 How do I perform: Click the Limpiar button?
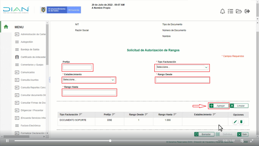point(239,106)
